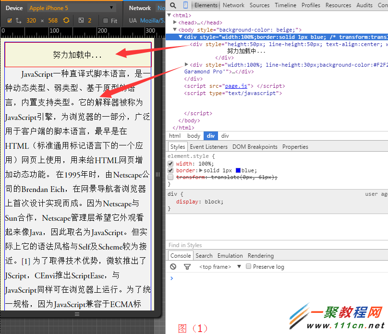Image resolution: width=388 pixels, height=334 pixels.
Task: Click body in the breadcrumb bar
Action: 194,136
